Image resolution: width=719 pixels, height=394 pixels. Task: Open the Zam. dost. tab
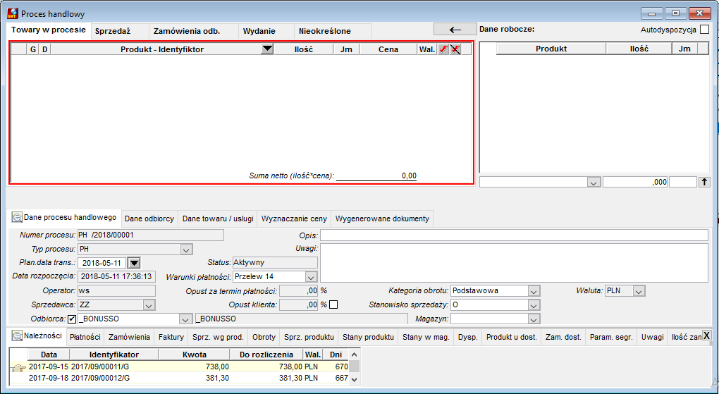coord(563,337)
